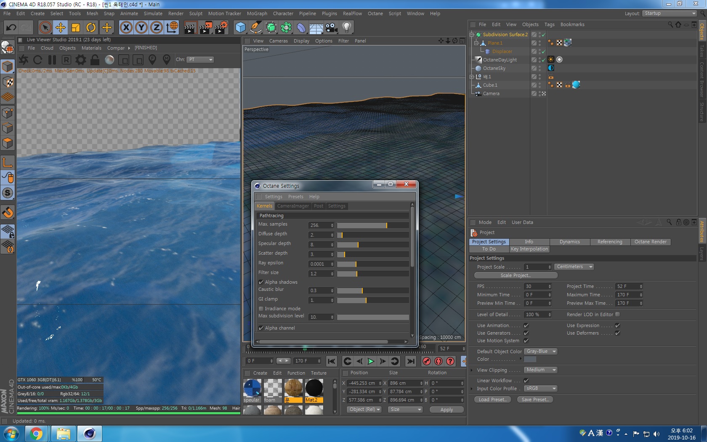Click the autokeying record icon

coord(439,361)
